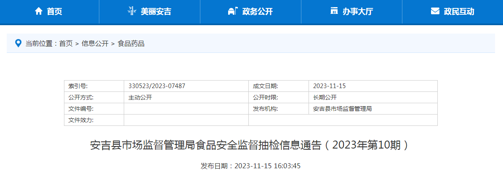Click the location pin icon before 当前位置

click(18, 43)
